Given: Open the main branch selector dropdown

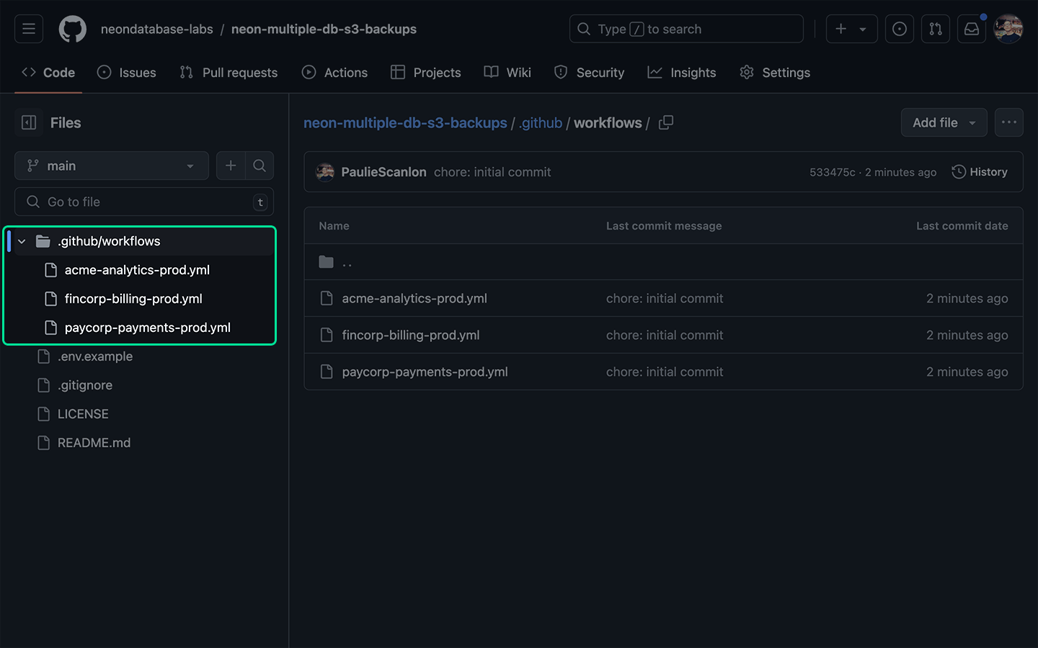Looking at the screenshot, I should 112,166.
